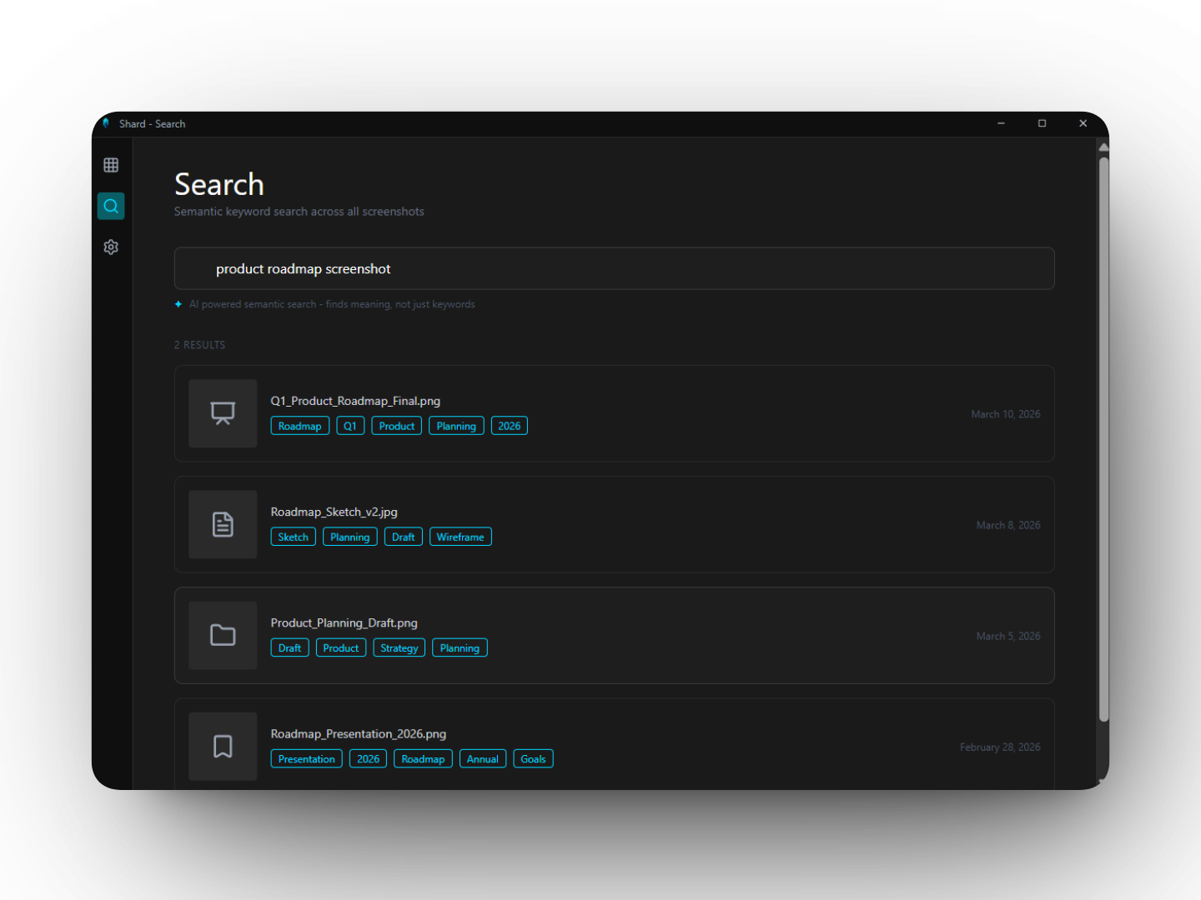Select the Draft tag on Product_Planning_Draft.png

click(290, 647)
